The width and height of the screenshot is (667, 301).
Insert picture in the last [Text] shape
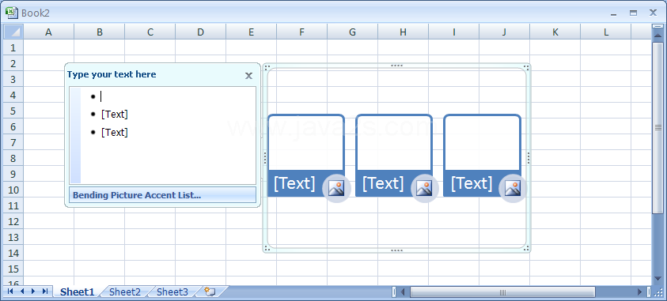pos(513,188)
